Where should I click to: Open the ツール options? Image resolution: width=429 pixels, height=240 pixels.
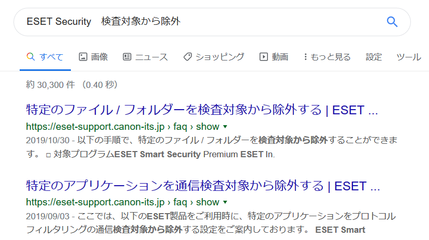click(408, 57)
